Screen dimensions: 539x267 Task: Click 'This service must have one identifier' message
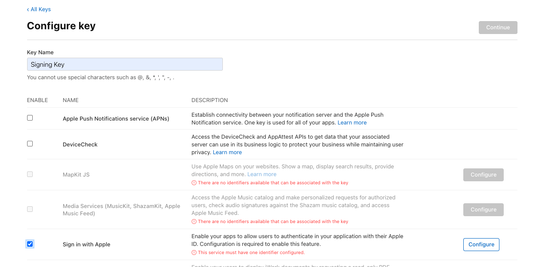(251, 253)
